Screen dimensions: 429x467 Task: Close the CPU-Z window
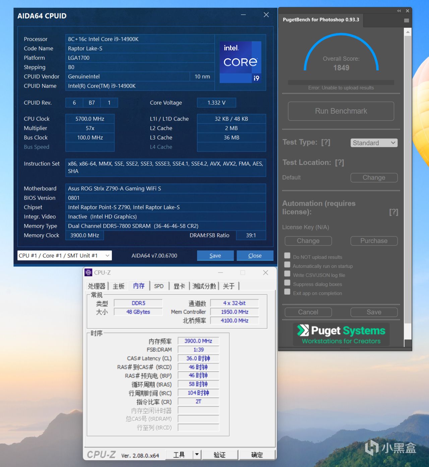pyautogui.click(x=265, y=273)
